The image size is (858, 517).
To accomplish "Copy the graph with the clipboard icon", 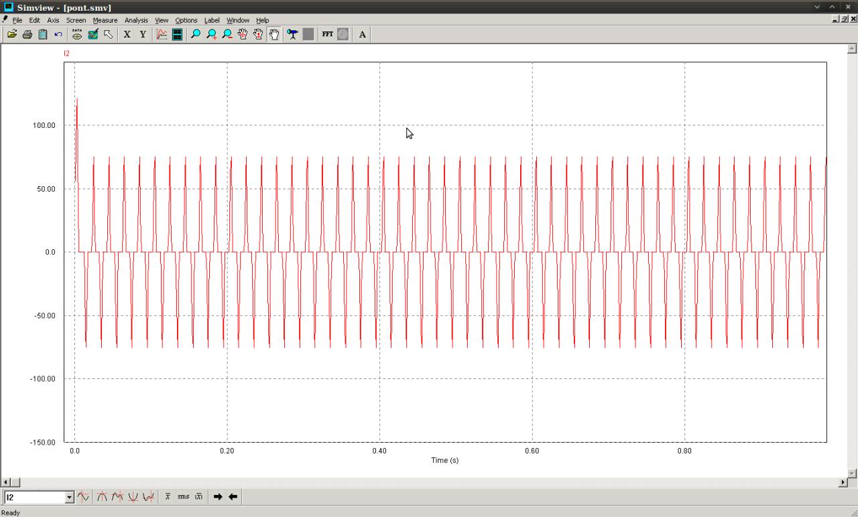I will click(x=43, y=34).
